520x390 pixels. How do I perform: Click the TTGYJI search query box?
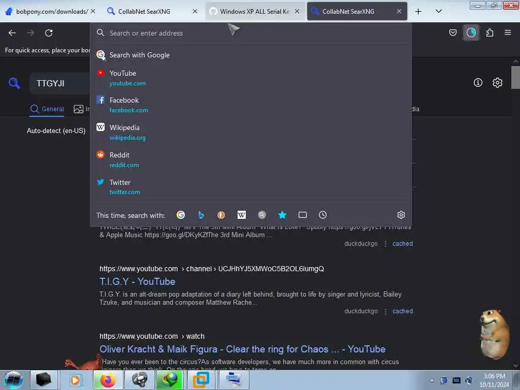(60, 83)
